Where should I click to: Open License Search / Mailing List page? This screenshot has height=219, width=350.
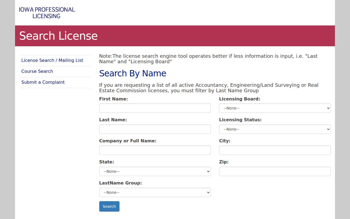(52, 60)
